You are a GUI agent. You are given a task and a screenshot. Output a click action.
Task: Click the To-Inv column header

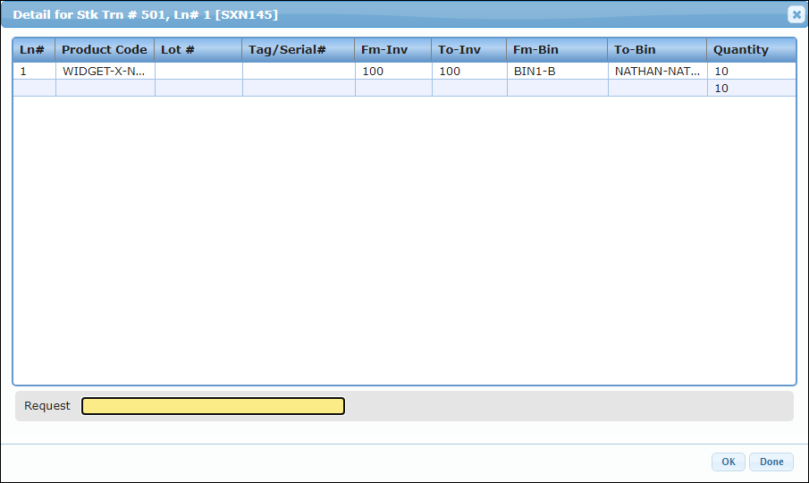coord(469,50)
